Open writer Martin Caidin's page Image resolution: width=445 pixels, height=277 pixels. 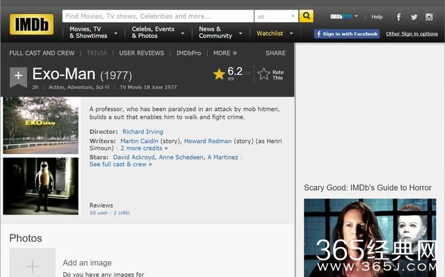[139, 141]
